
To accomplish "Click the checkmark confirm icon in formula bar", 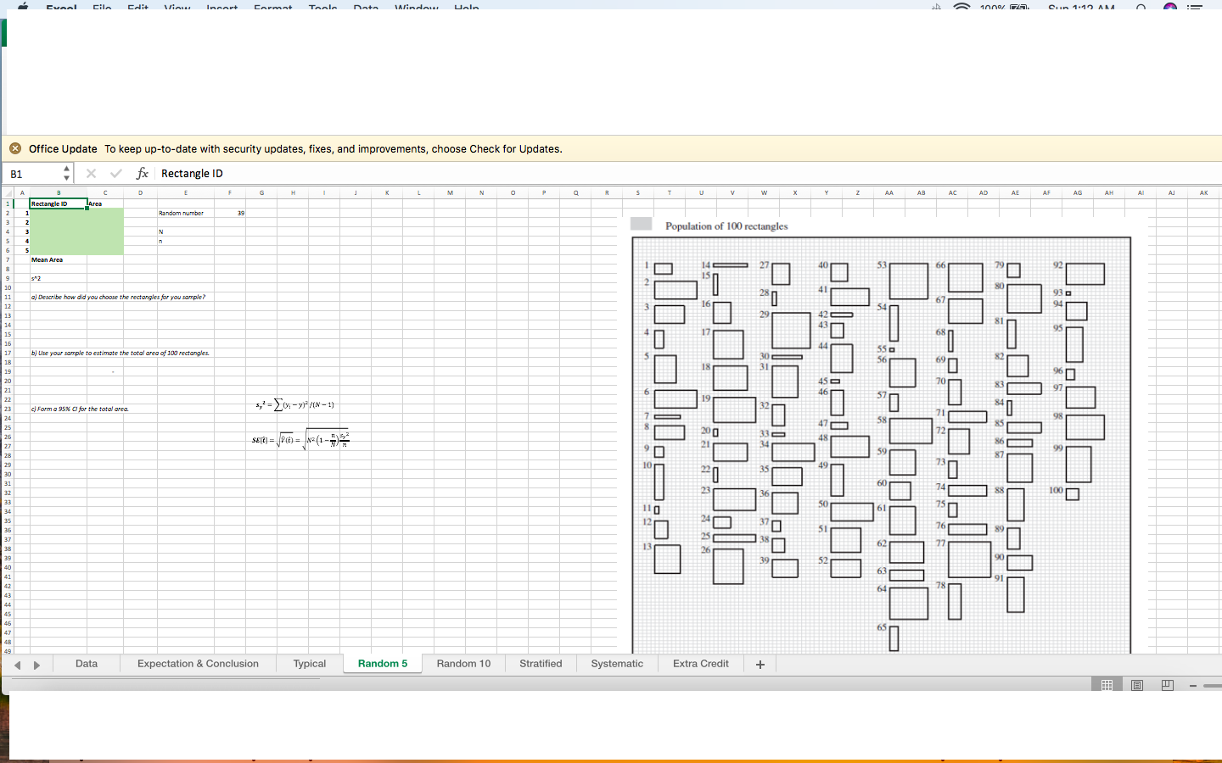I will tap(116, 173).
